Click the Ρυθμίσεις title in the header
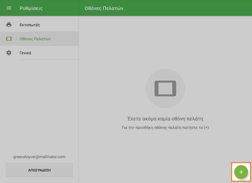This screenshot has width=252, height=183. (31, 8)
